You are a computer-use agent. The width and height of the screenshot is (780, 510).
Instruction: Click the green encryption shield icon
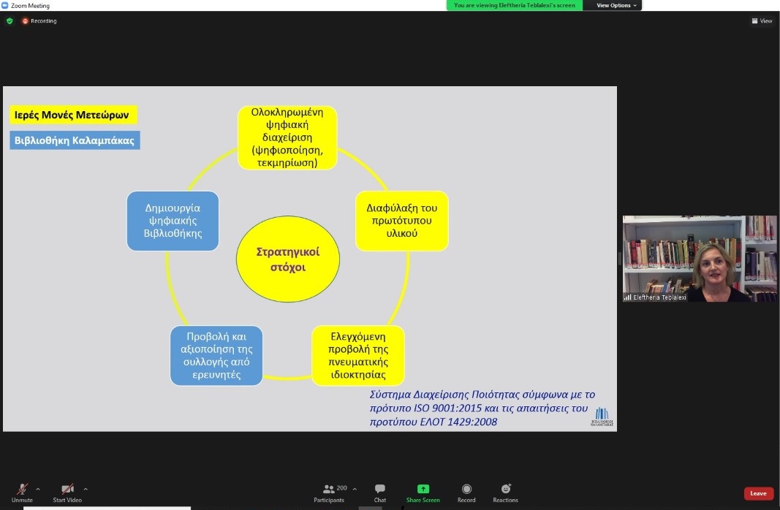tap(10, 21)
